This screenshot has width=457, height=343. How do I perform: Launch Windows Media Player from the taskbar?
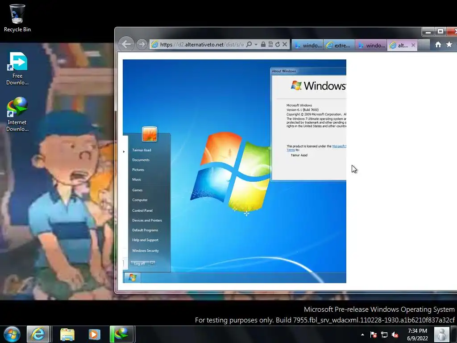pyautogui.click(x=94, y=334)
